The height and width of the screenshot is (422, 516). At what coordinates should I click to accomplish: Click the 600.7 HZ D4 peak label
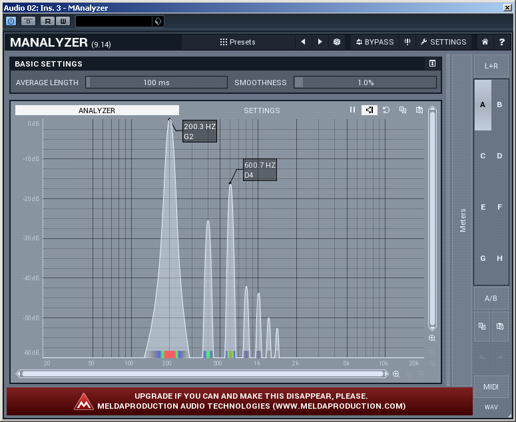tap(260, 170)
